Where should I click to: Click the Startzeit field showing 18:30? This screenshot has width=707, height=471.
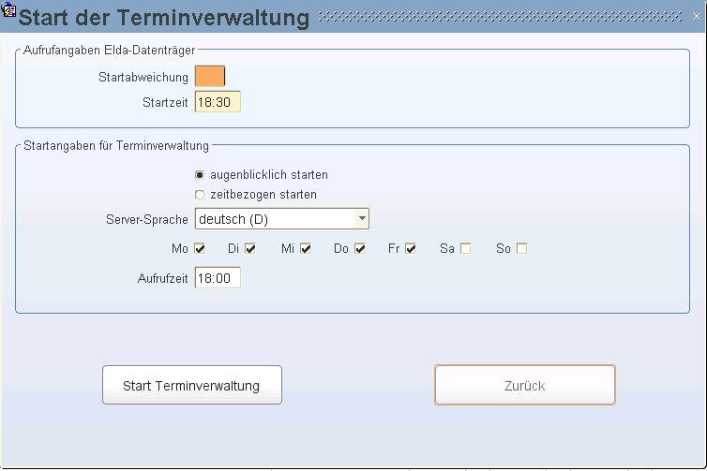point(218,102)
